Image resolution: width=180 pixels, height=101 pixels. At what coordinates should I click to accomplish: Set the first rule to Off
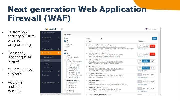[140, 46]
